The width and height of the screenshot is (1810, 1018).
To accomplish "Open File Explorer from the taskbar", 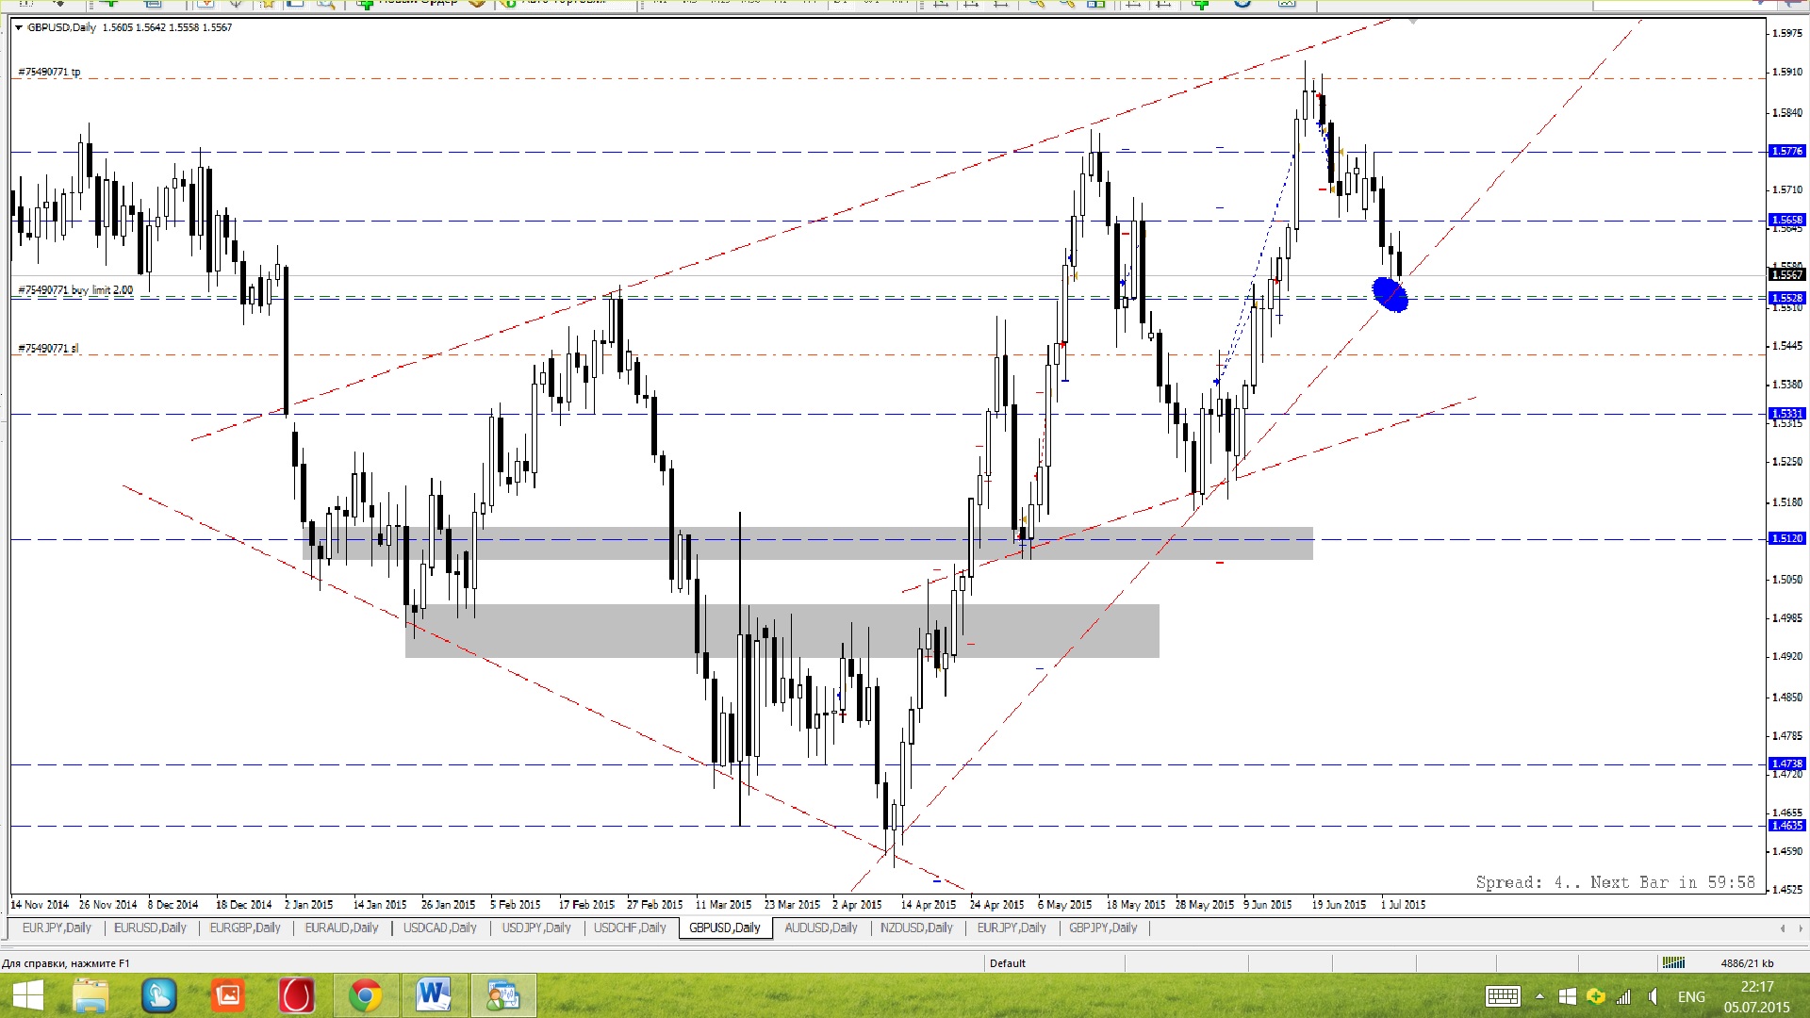I will [x=91, y=995].
